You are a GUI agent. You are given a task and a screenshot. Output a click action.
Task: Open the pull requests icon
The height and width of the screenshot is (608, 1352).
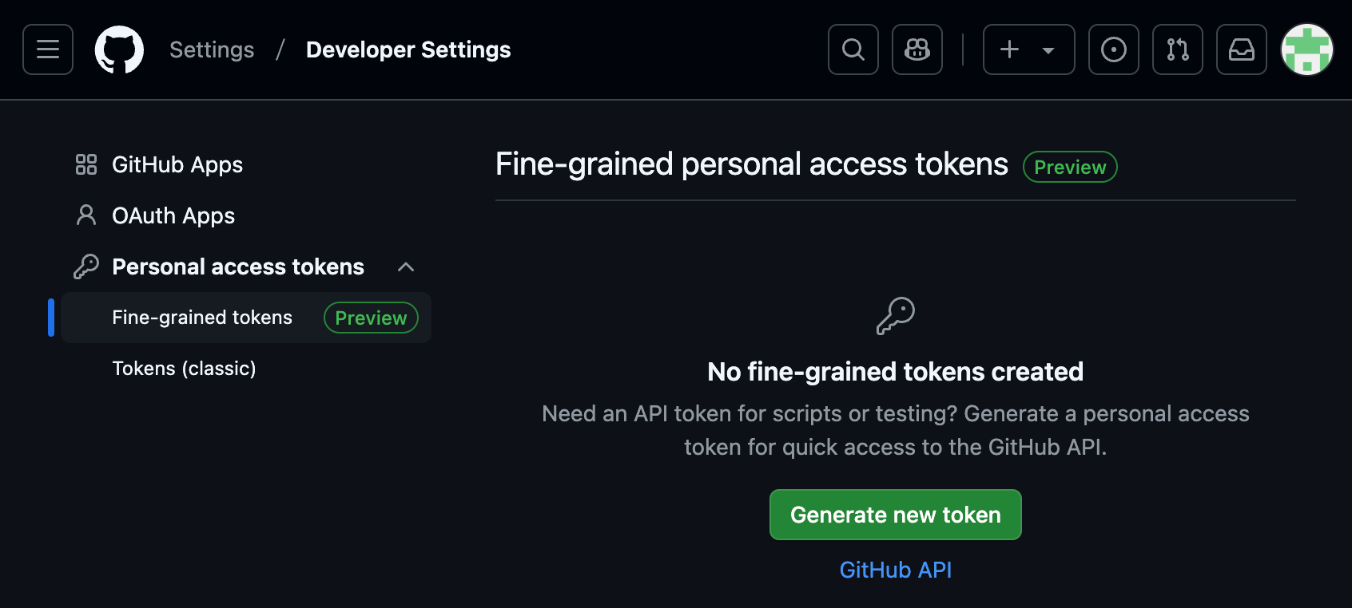[x=1177, y=49]
